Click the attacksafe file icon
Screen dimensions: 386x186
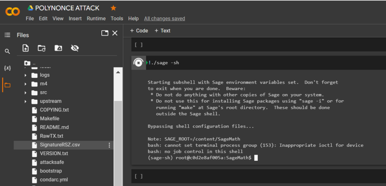click(x=34, y=162)
